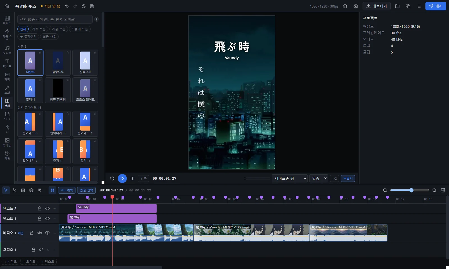
Task: Open the 세이프존 끔 safe zone dropdown
Action: click(289, 178)
